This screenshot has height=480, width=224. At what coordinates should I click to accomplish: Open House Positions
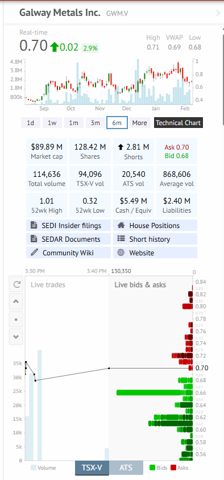(x=155, y=226)
